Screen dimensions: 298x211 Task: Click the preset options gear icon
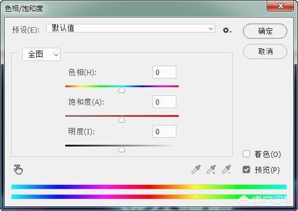(227, 30)
